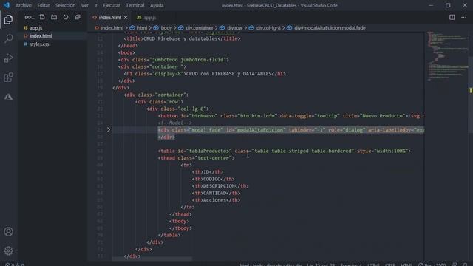Open the Manage gear icon

pos(8,250)
